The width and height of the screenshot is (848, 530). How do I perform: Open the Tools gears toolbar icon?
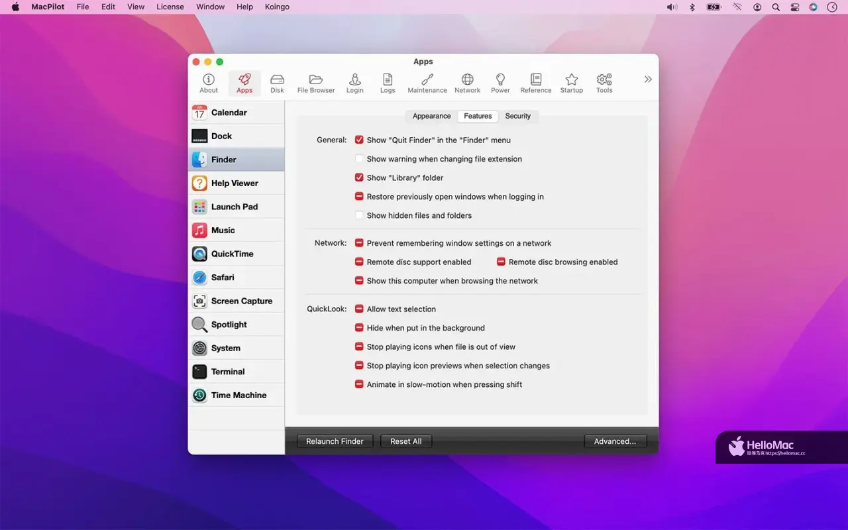coord(604,83)
